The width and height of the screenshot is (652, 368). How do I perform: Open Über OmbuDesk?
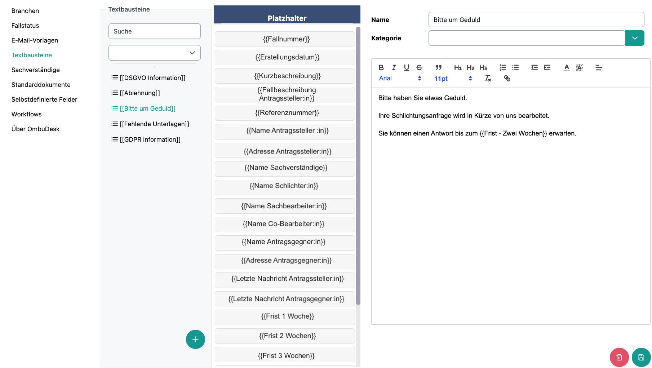[x=36, y=129]
